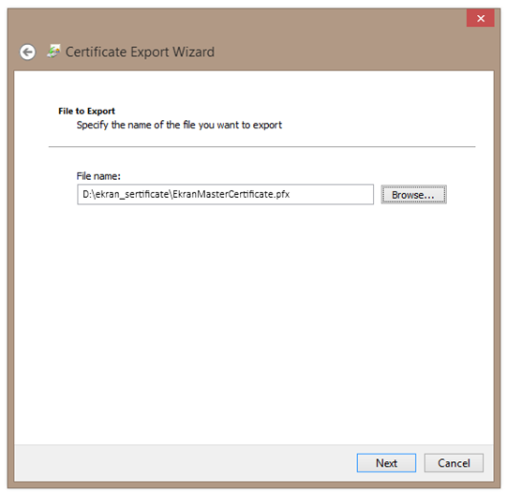Open the Browse… file picker
The width and height of the screenshot is (507, 493).
413,195
